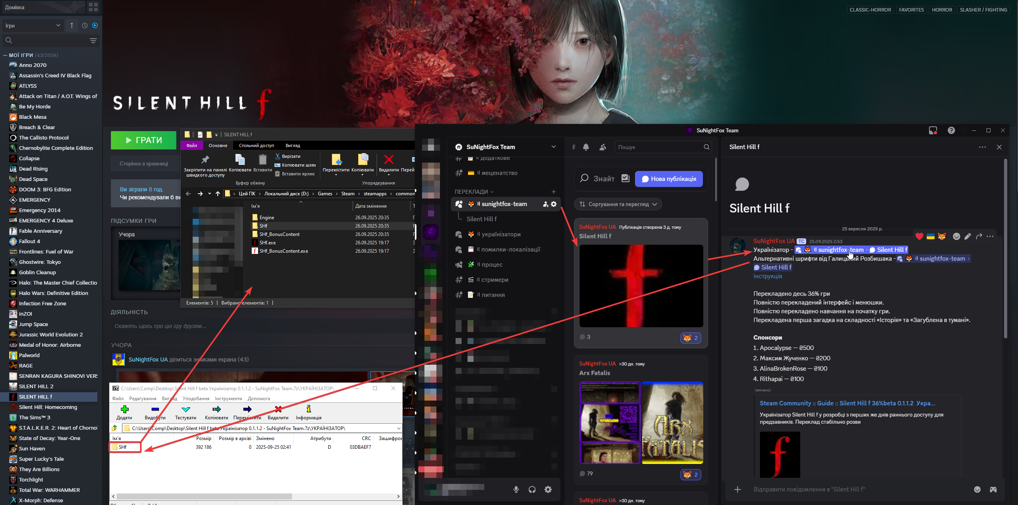The width and height of the screenshot is (1018, 505).
Task: Click the green Додати icon in 7-Zip
Action: tap(124, 409)
